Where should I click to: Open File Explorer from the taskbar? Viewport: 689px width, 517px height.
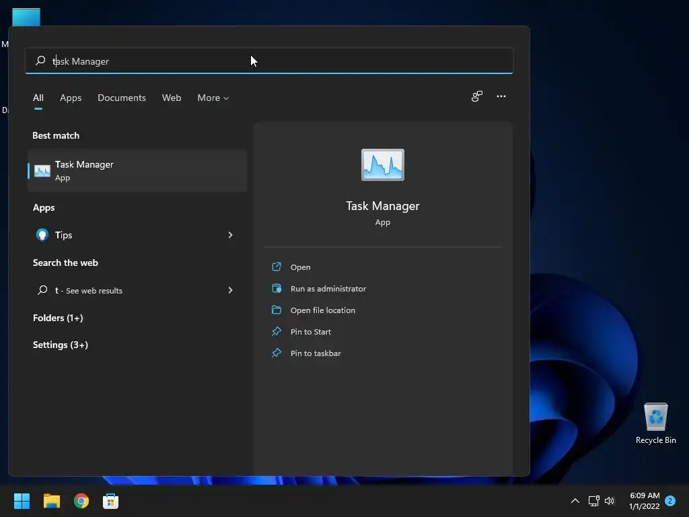pos(51,501)
